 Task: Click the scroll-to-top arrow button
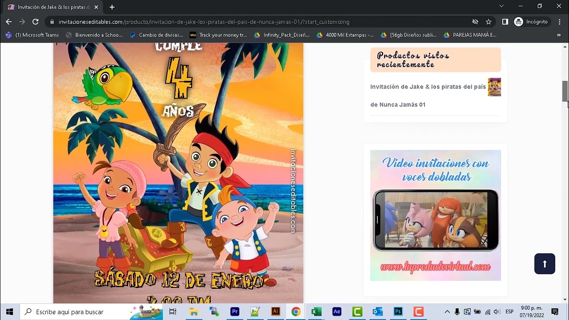point(545,263)
